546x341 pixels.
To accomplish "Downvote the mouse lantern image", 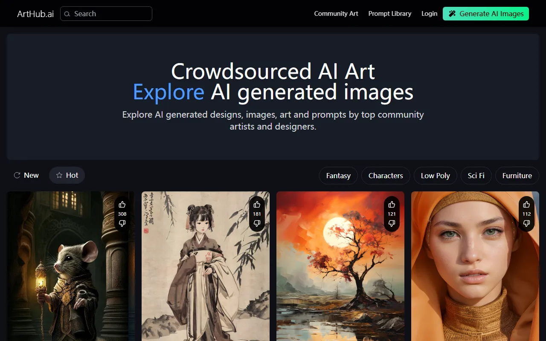I will coord(122,223).
